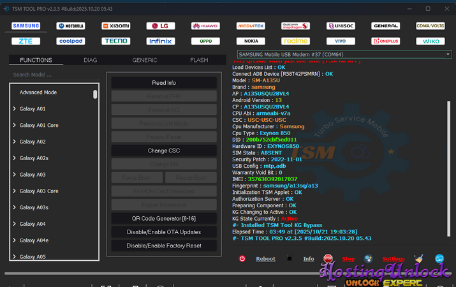Click the red power Reboot icon
Screen dimensions: 456x287
click(242, 259)
